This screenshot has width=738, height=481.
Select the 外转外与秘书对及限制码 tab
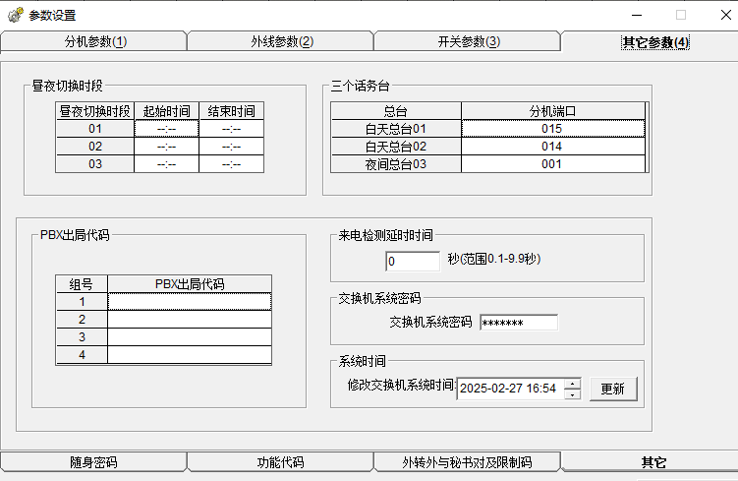pyautogui.click(x=467, y=462)
